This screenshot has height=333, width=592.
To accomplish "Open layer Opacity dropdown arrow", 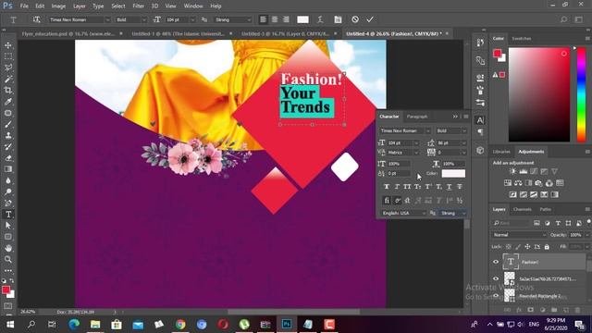I will pos(587,235).
